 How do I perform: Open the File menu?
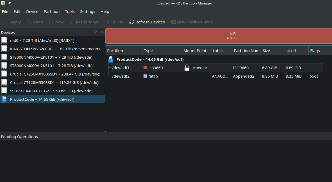pyautogui.click(x=5, y=12)
